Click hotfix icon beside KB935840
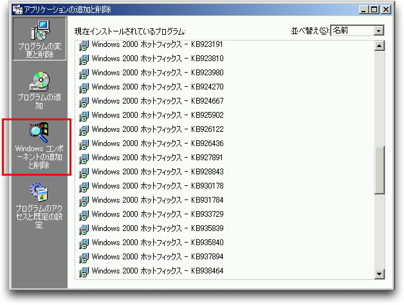 pos(84,244)
